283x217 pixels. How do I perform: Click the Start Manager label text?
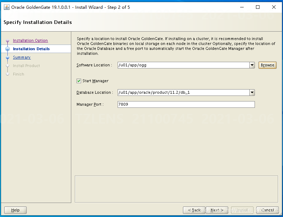[x=96, y=81]
